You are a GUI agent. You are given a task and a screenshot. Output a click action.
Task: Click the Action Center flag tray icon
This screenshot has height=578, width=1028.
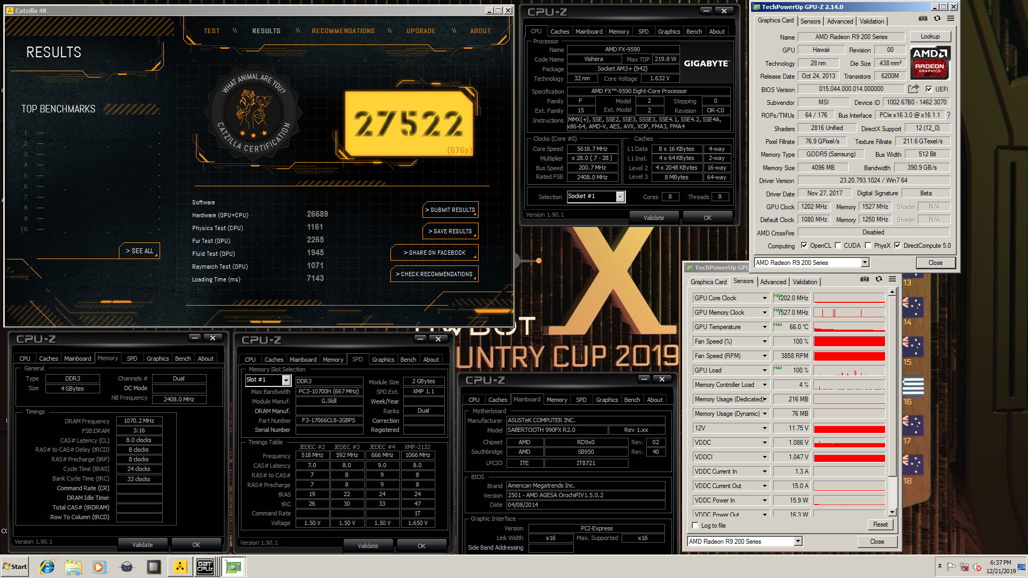point(951,566)
